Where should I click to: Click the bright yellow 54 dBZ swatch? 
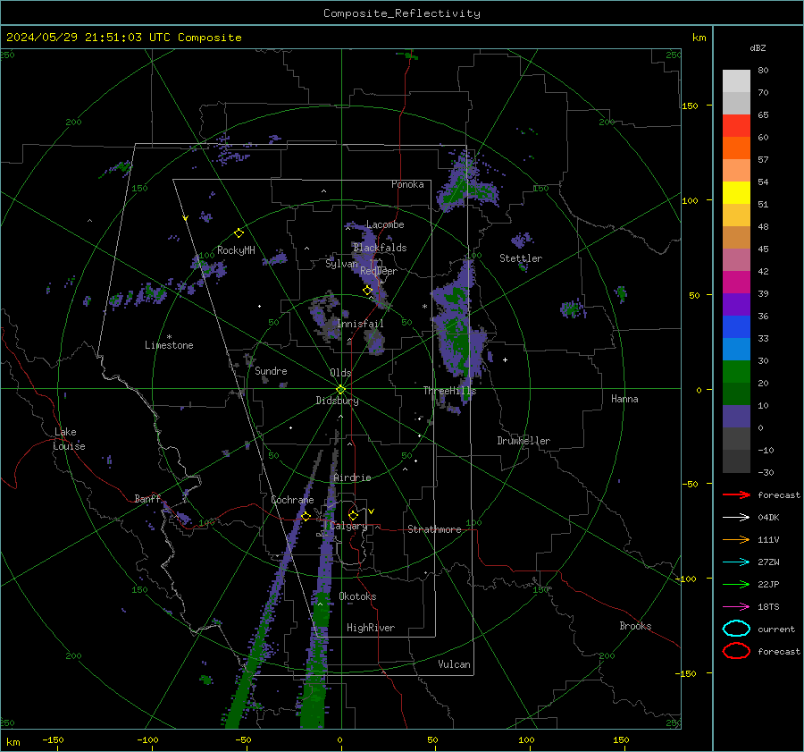[736, 193]
